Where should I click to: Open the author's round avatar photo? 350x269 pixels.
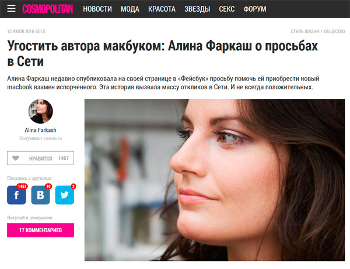pos(40,111)
